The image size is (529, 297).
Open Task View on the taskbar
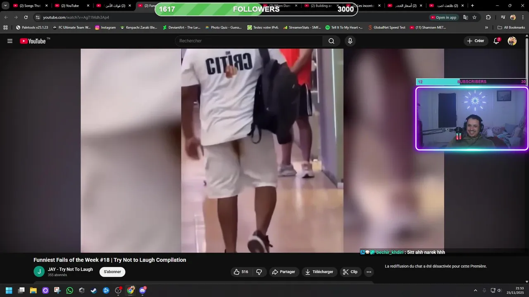tap(21, 290)
